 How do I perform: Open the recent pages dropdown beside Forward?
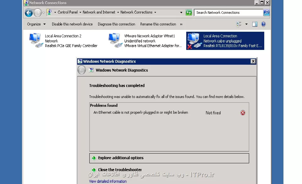coord(43,13)
